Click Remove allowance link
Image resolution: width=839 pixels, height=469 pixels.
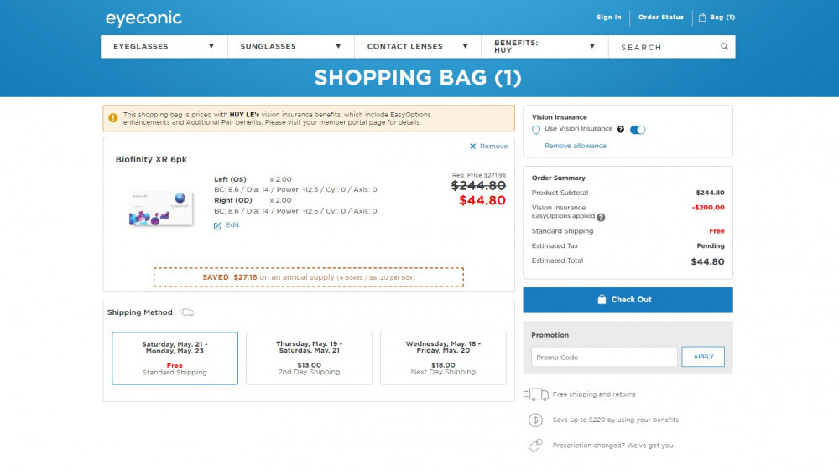576,146
